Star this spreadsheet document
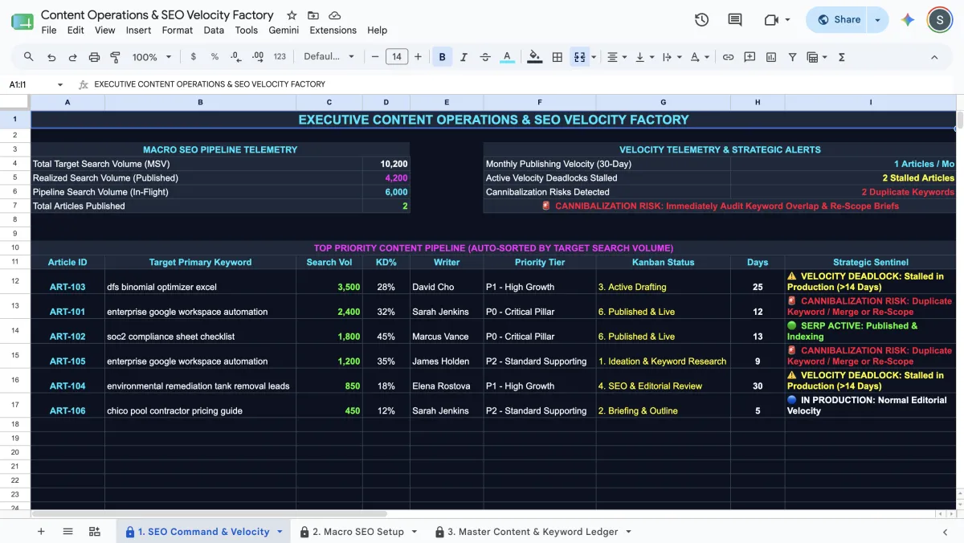This screenshot has height=543, width=964. pos(292,15)
